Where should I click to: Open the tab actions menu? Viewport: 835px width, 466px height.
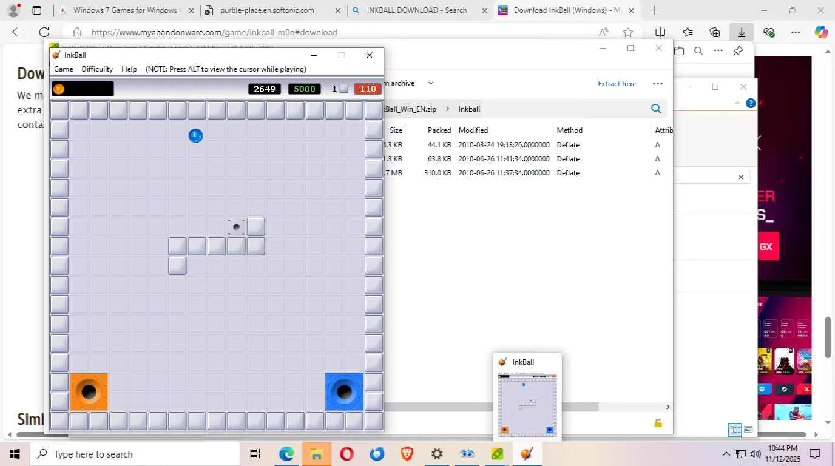click(37, 10)
